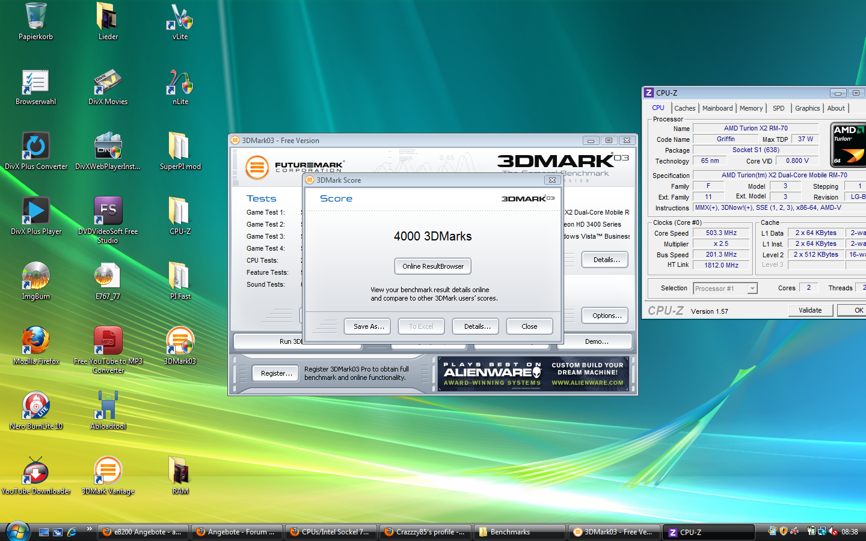The image size is (866, 541).
Task: Launch ImgBurn desktop shortcut
Action: 35,282
